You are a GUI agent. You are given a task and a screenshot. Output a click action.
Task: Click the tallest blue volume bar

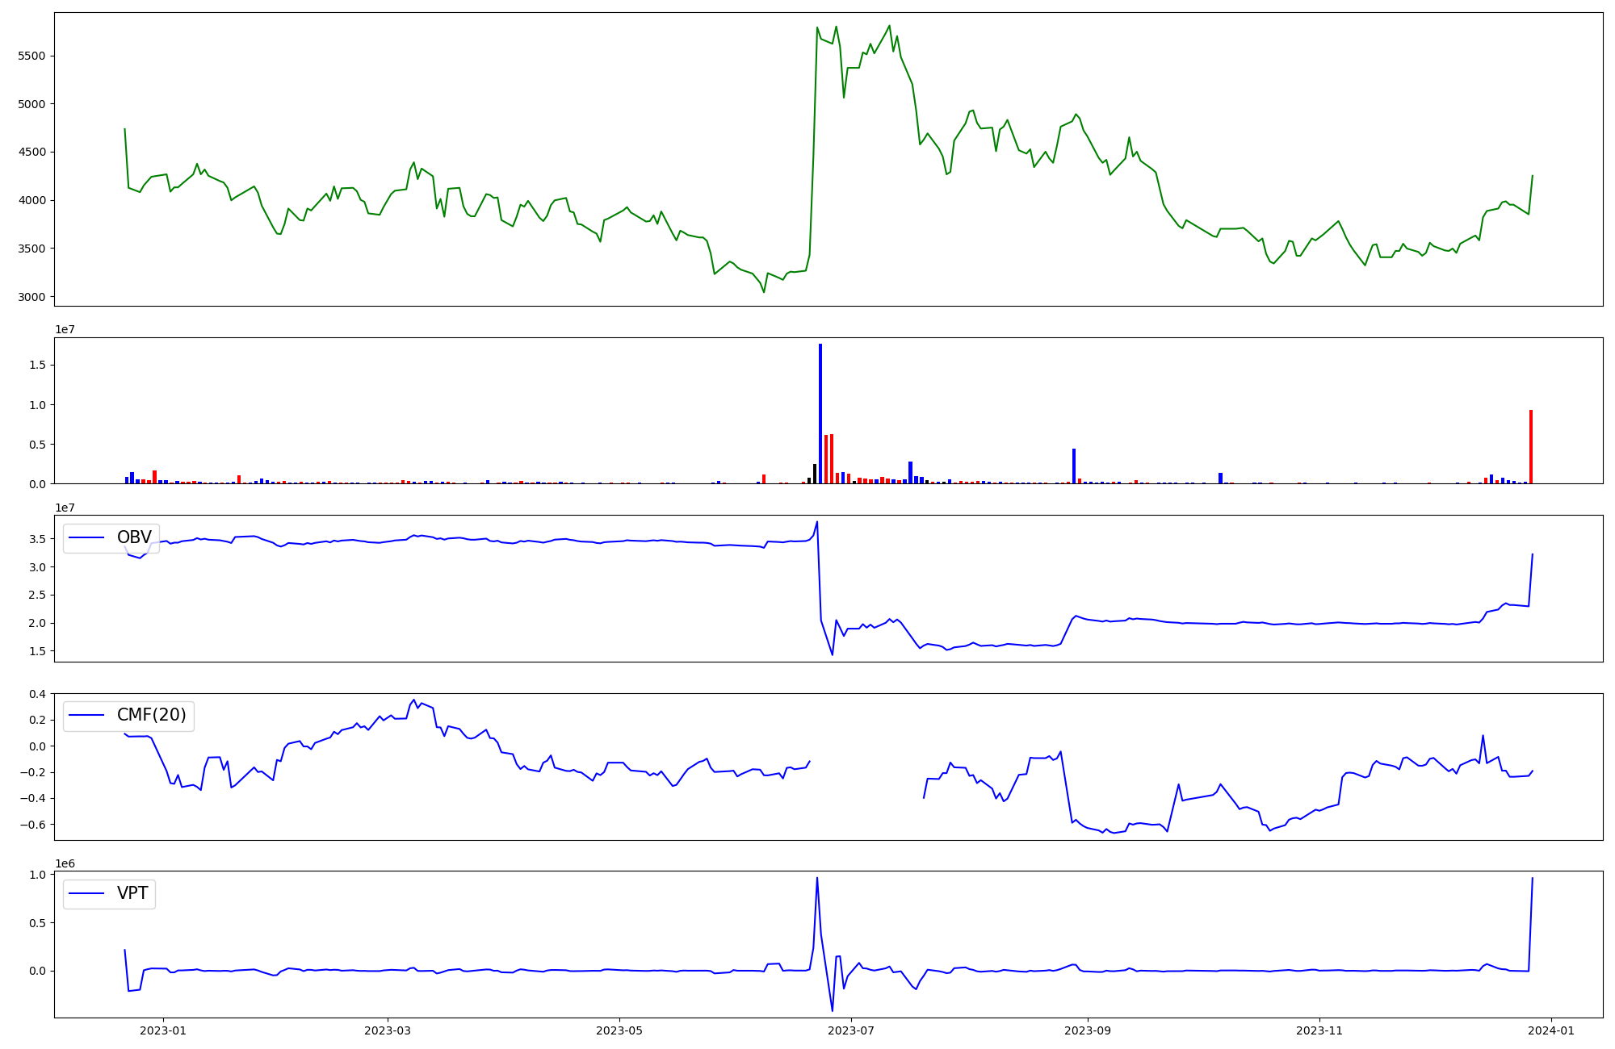820,413
